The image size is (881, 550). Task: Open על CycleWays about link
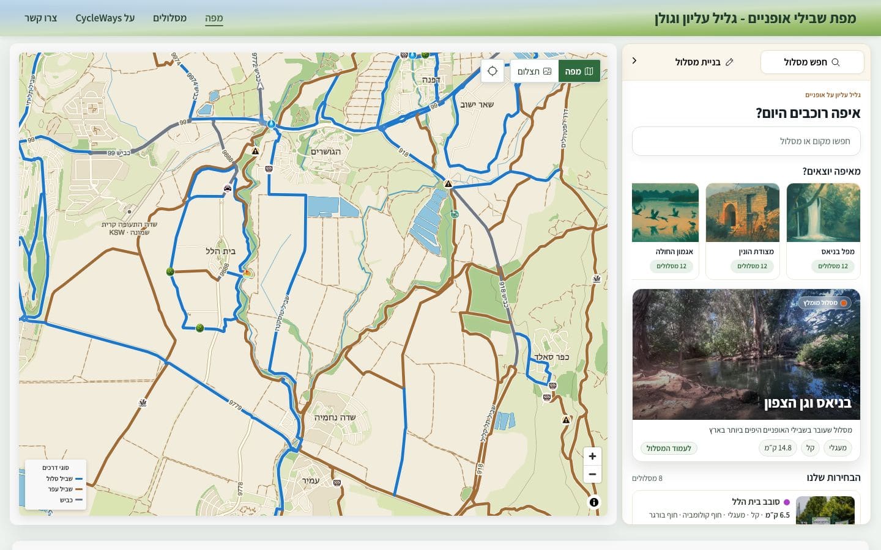tap(105, 18)
